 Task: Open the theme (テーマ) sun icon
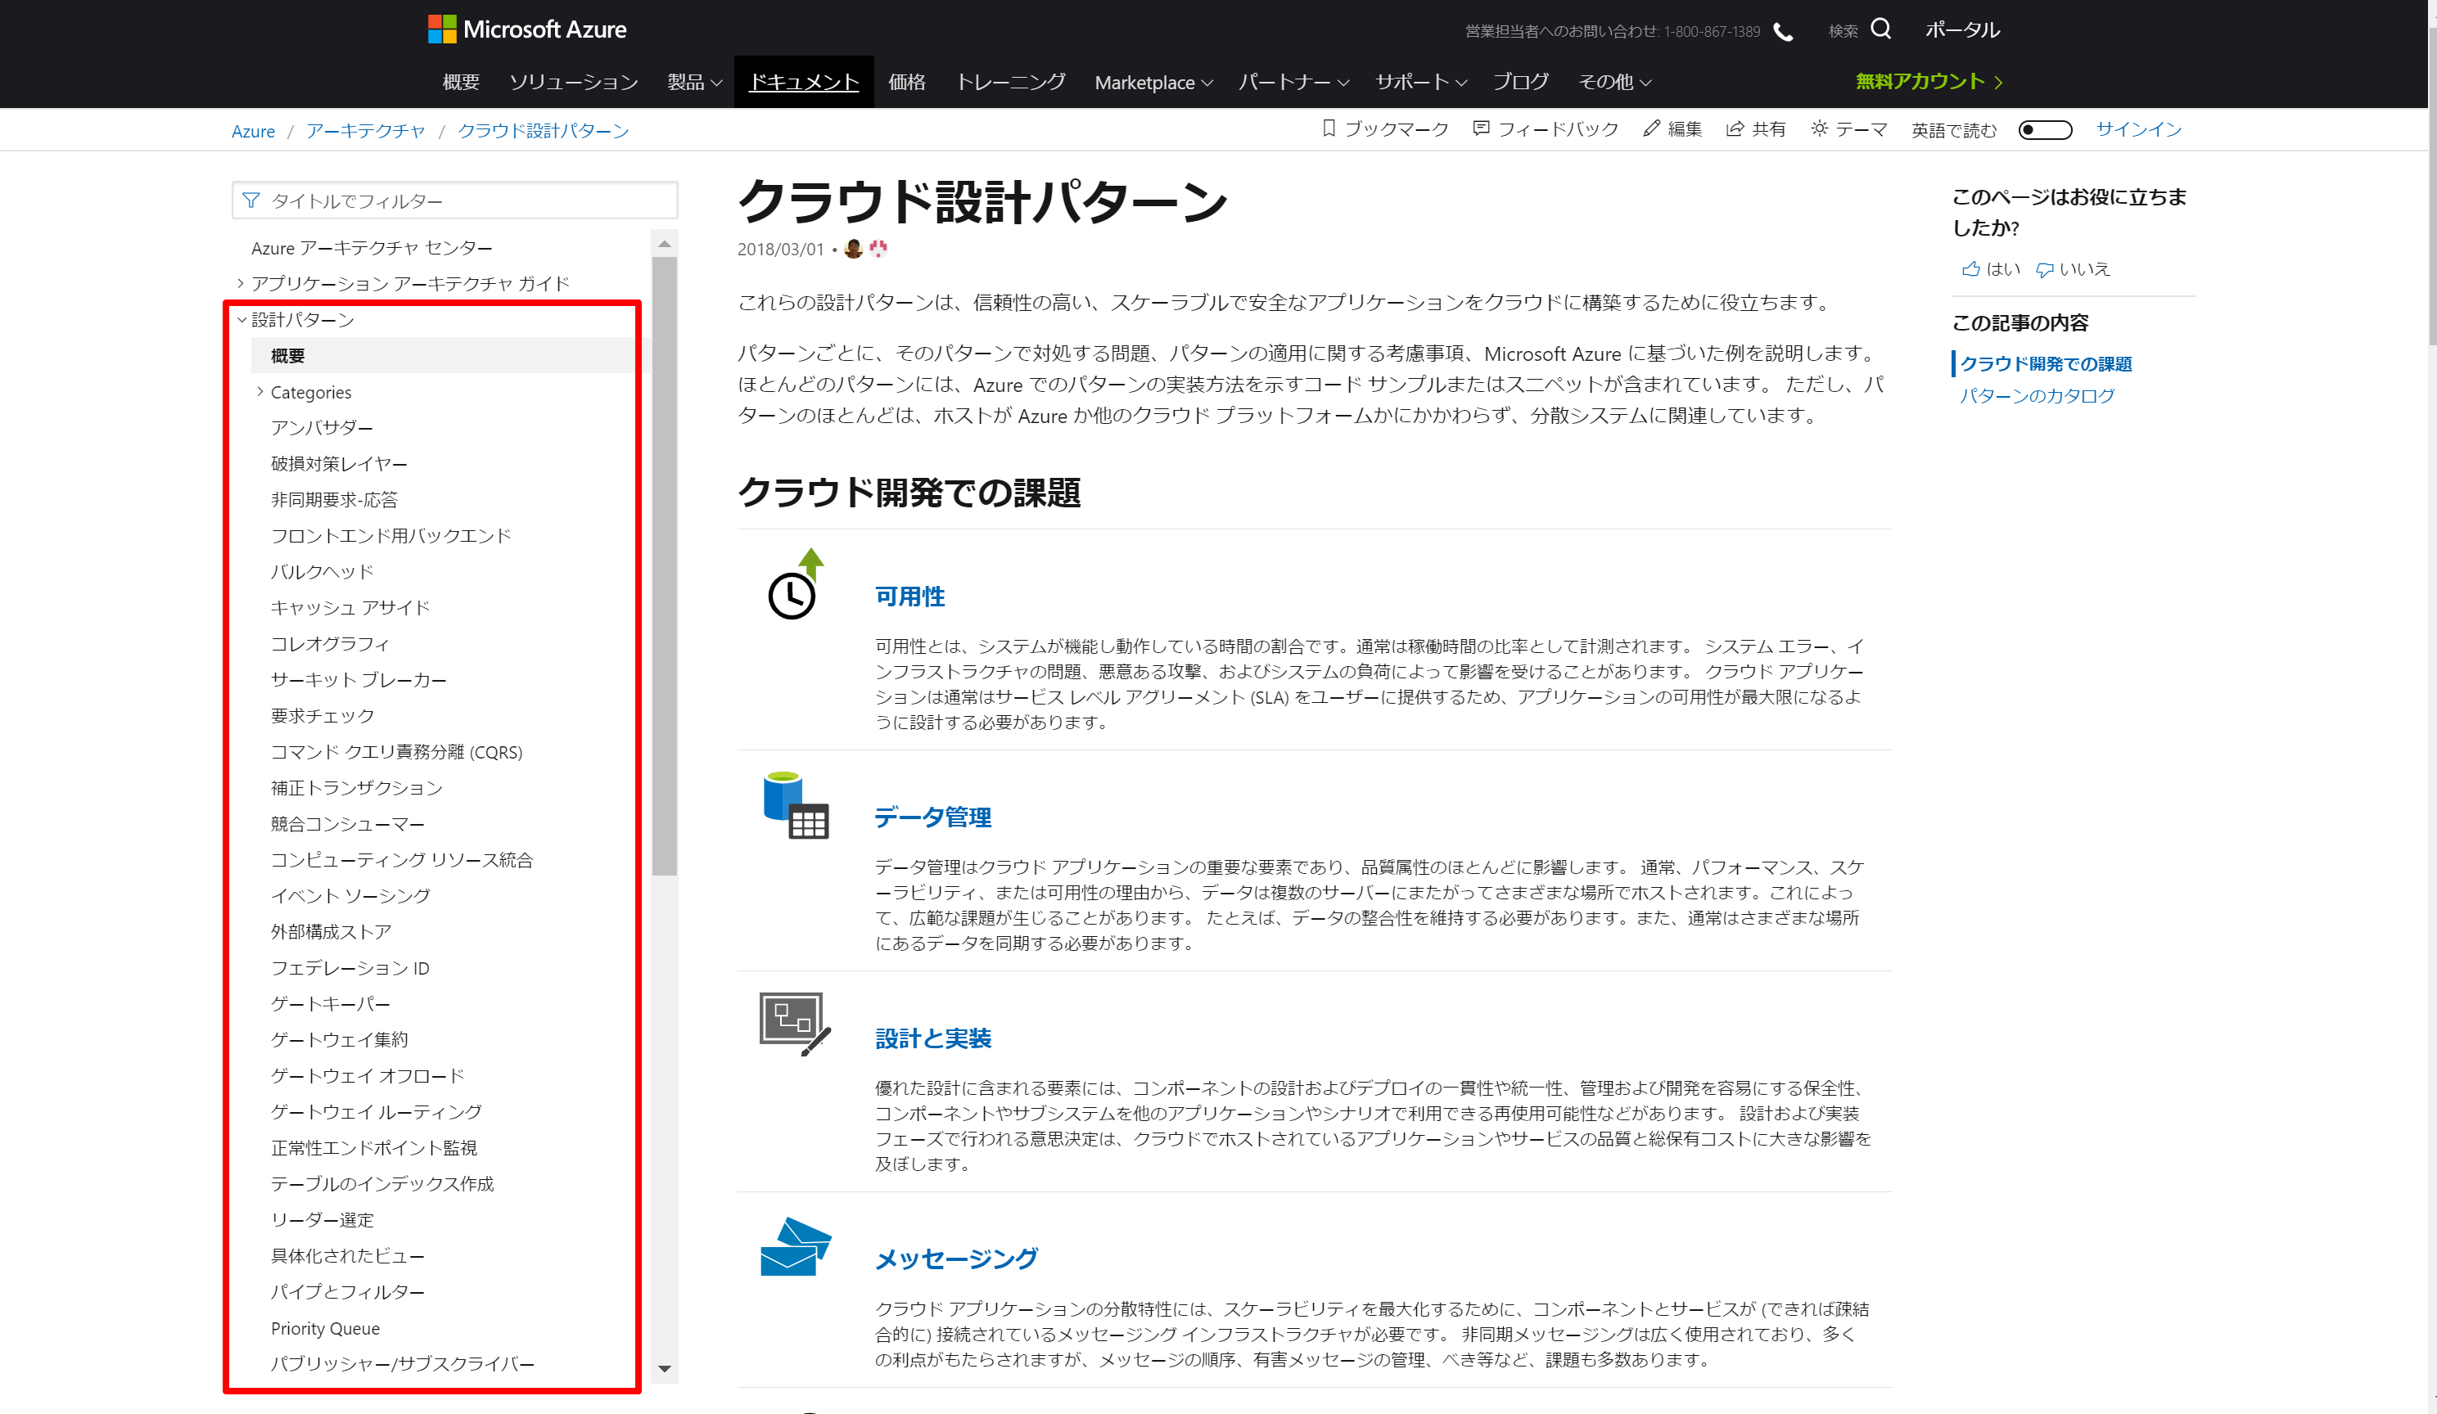tap(1819, 128)
